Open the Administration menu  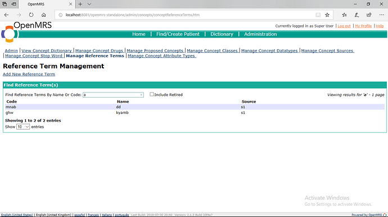pyautogui.click(x=260, y=34)
